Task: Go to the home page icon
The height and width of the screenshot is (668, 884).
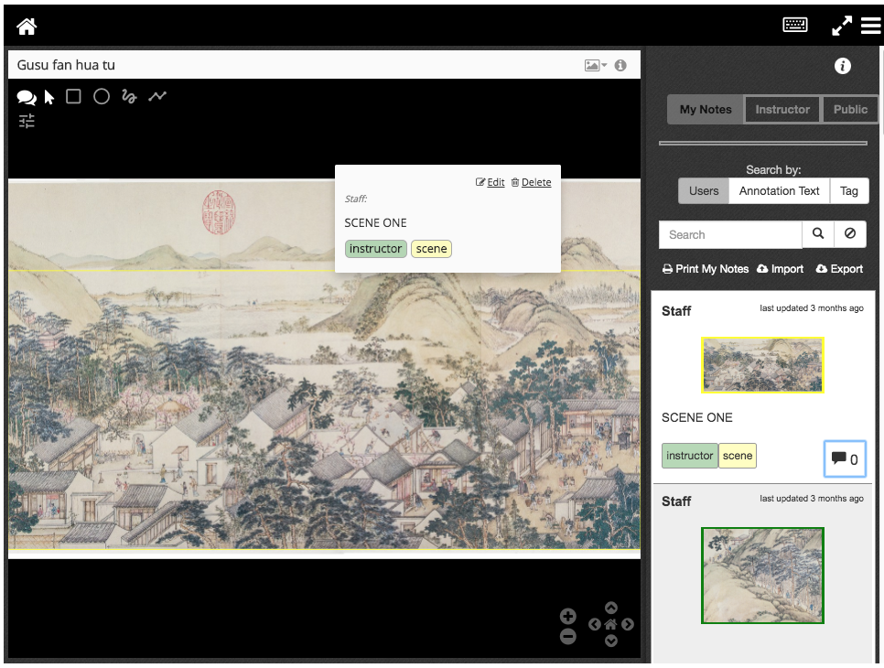Action: (27, 26)
